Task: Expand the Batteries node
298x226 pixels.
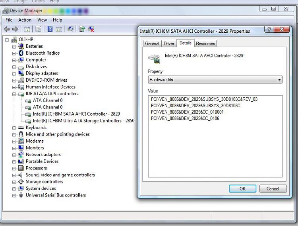Action: 14,47
